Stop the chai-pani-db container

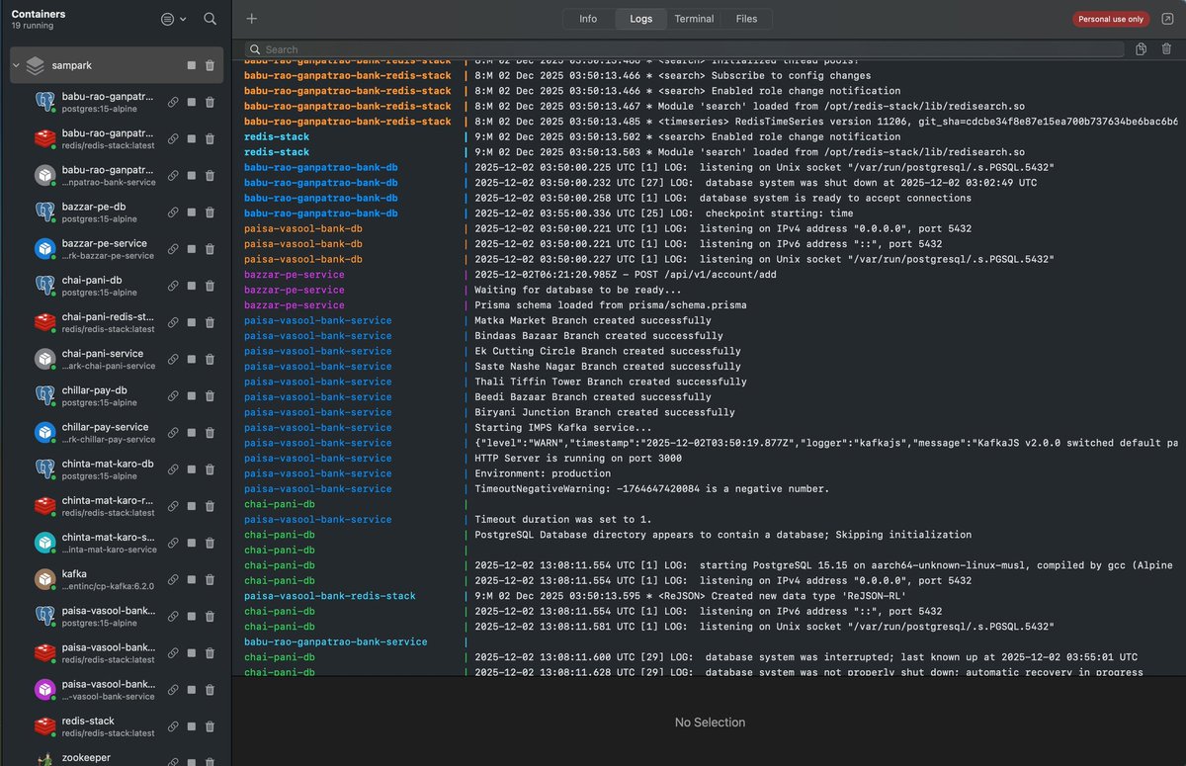coord(191,286)
